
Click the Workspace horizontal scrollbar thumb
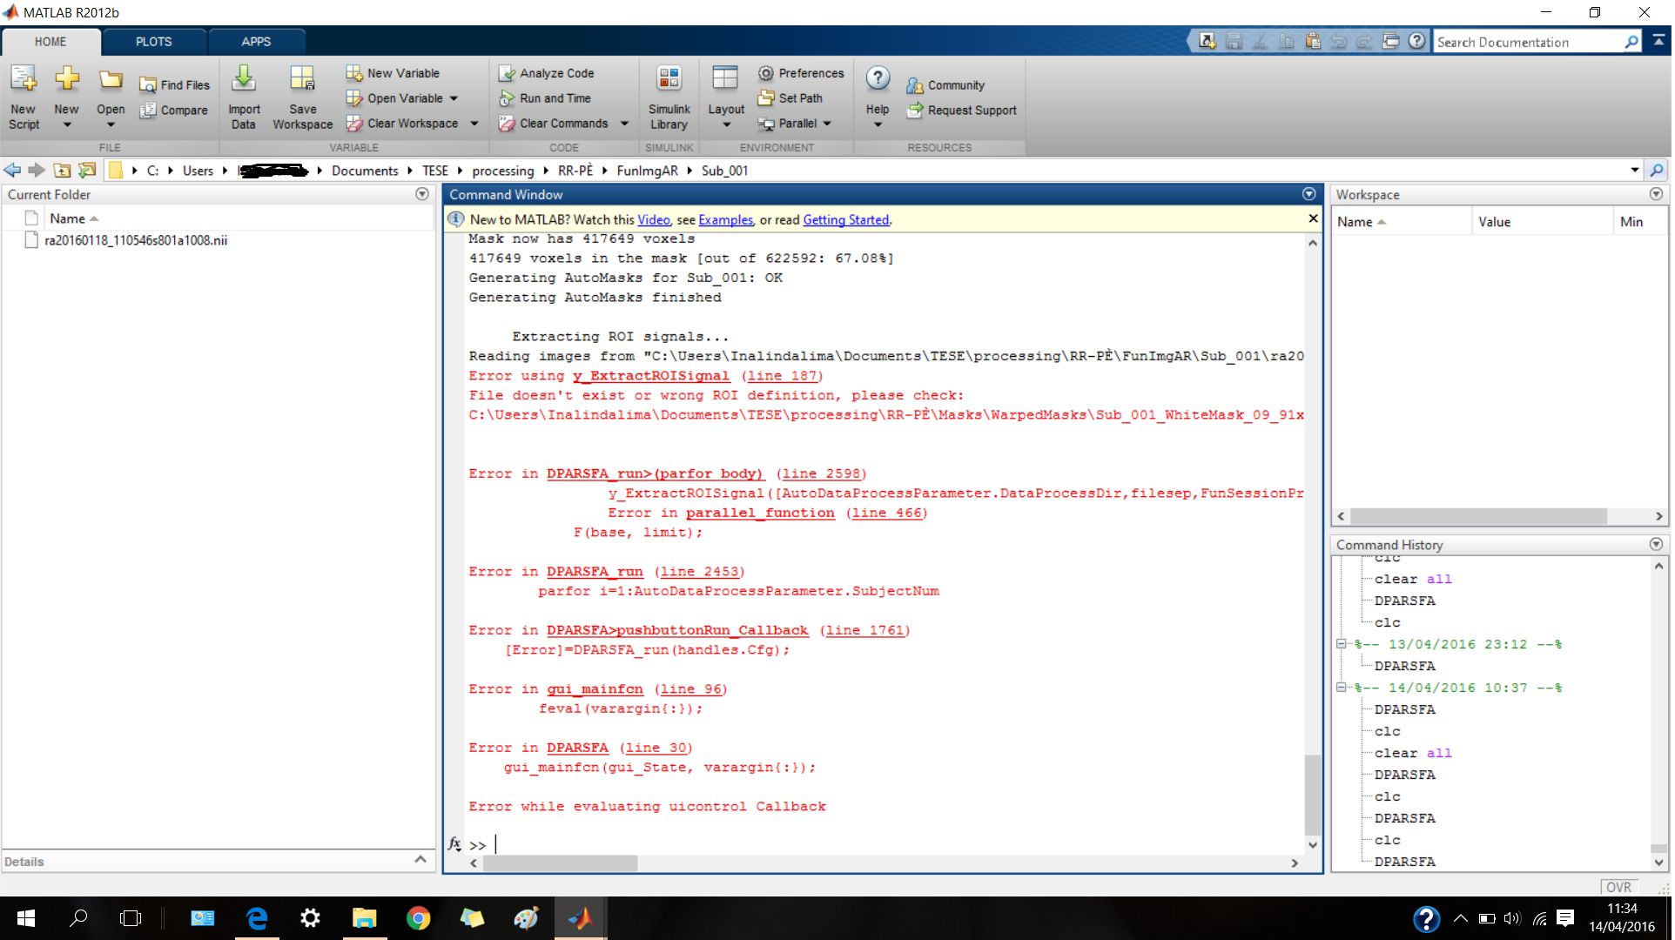pos(1479,516)
